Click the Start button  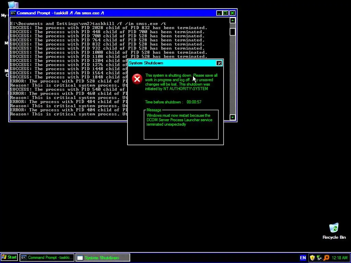pyautogui.click(x=9, y=258)
